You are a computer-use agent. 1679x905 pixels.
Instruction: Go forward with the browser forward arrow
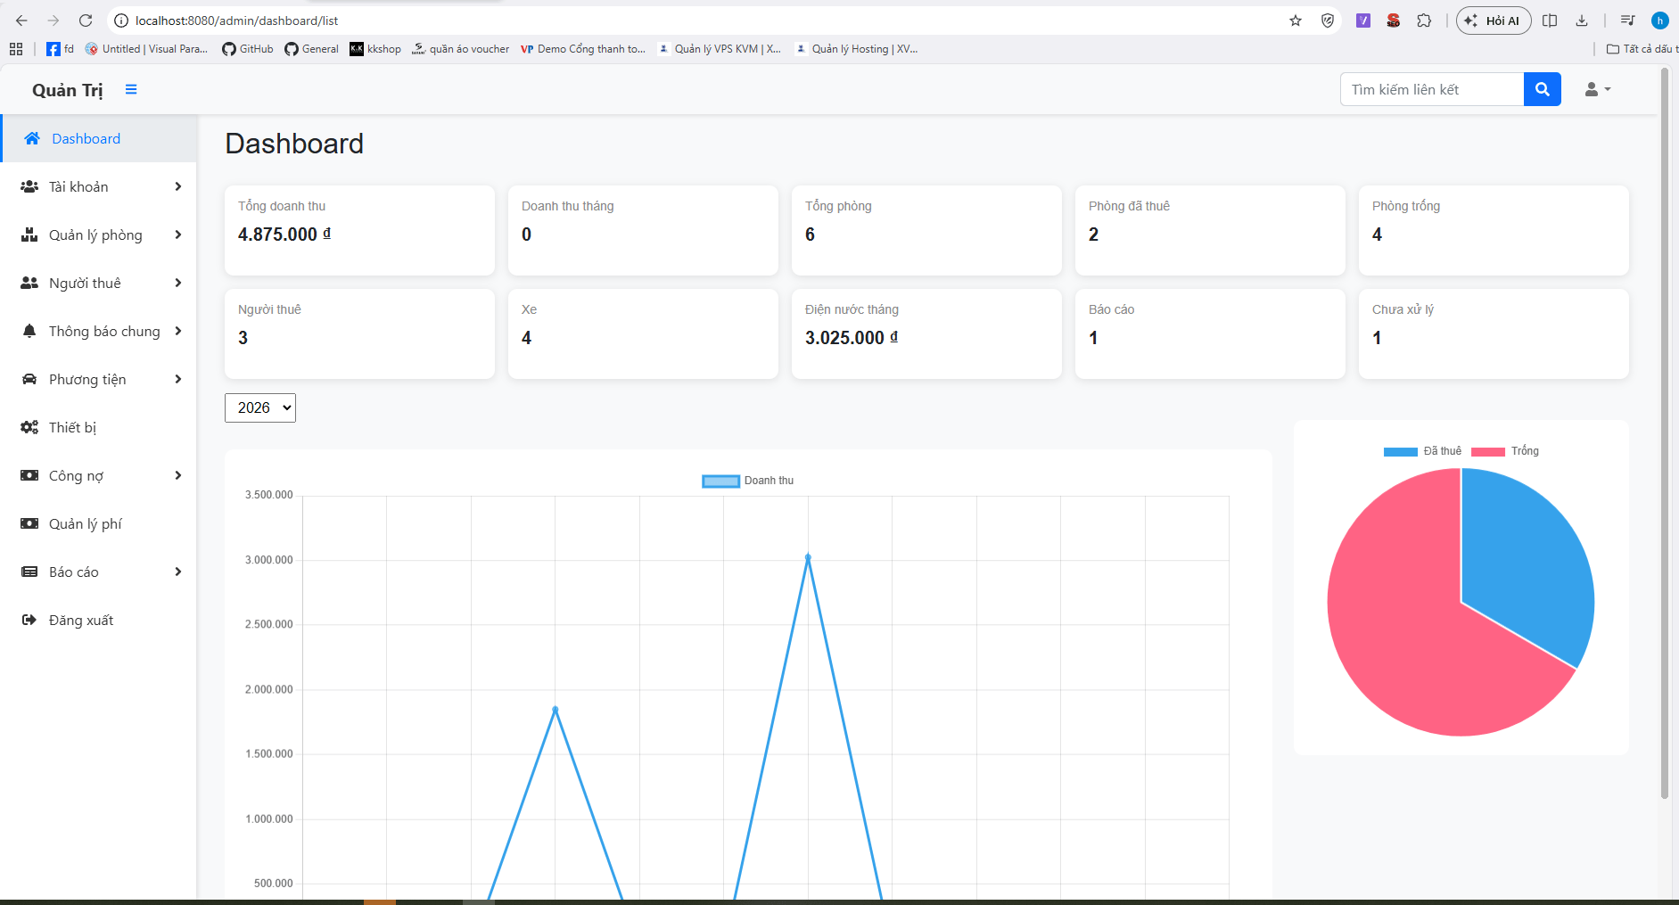tap(53, 21)
